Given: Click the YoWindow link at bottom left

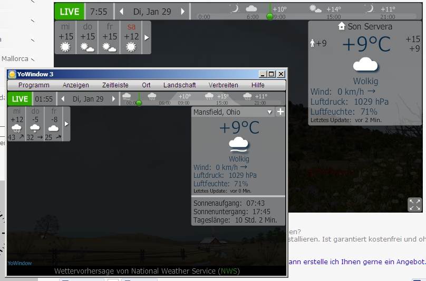Looking at the screenshot, I should tap(20, 263).
